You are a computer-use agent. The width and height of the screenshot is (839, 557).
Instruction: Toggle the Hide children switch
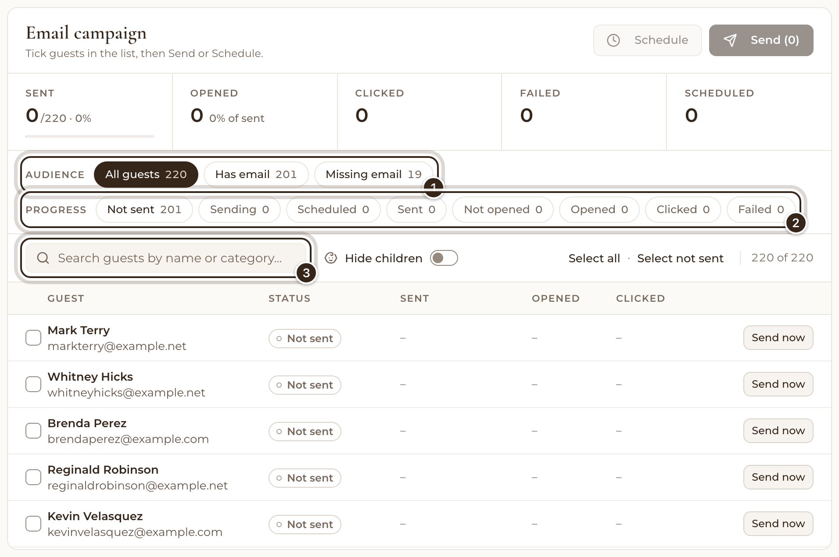click(x=444, y=258)
